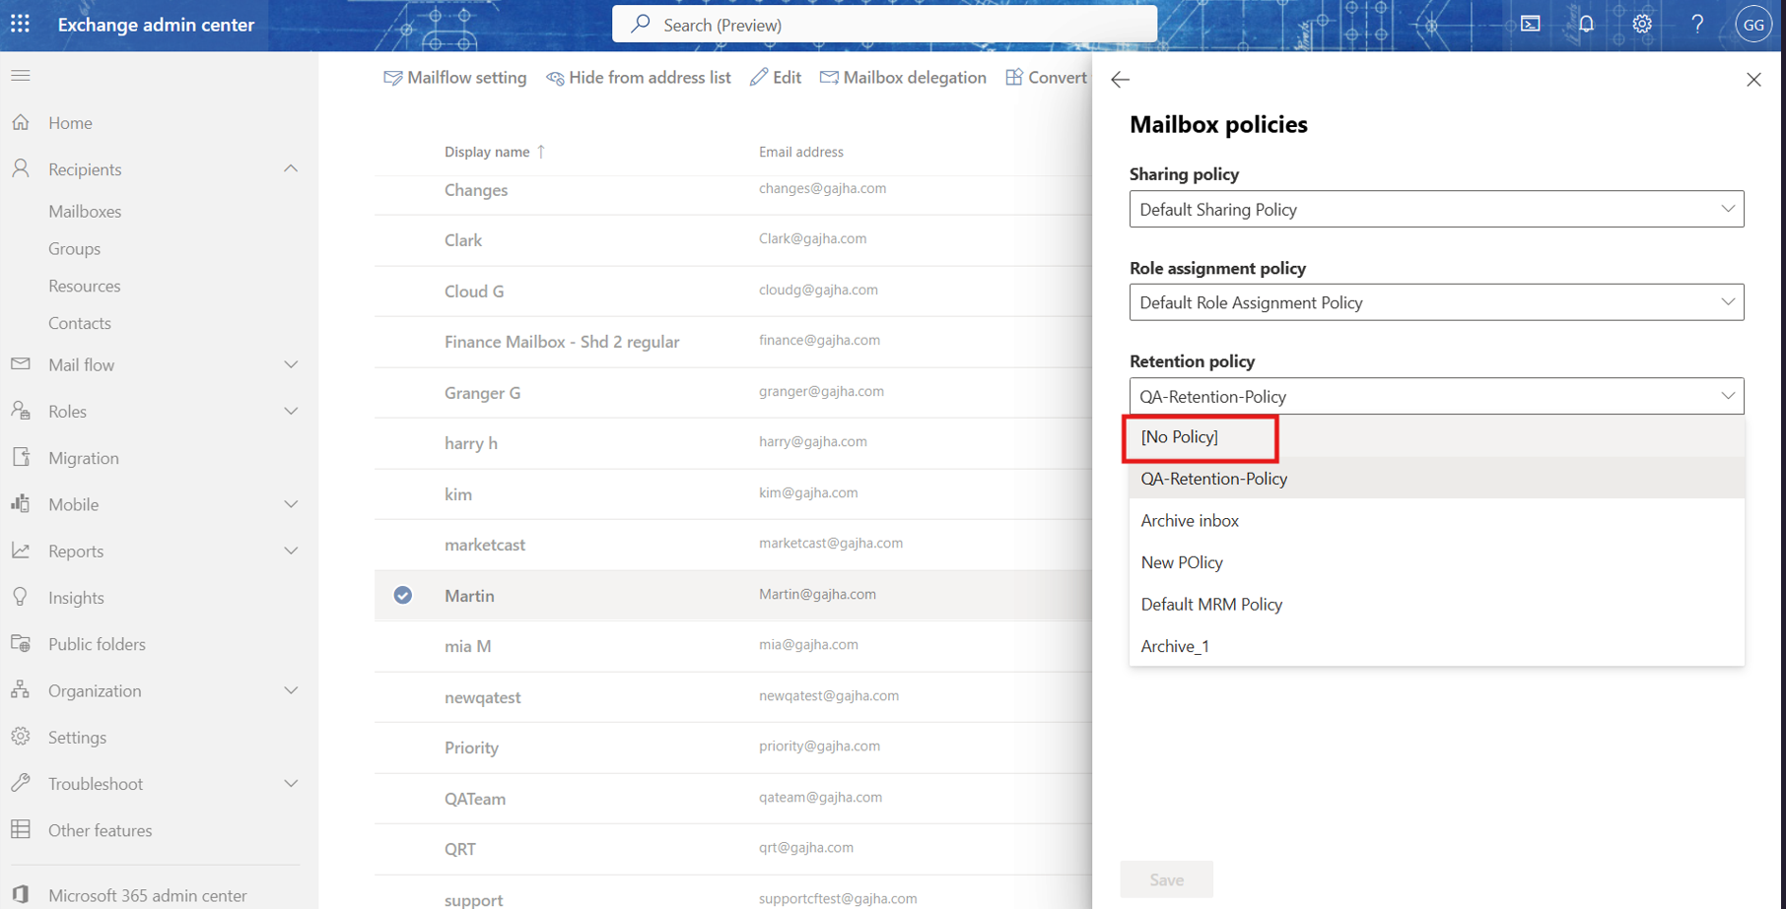The image size is (1786, 909).
Task: Click the Edit toolbar button
Action: click(776, 78)
